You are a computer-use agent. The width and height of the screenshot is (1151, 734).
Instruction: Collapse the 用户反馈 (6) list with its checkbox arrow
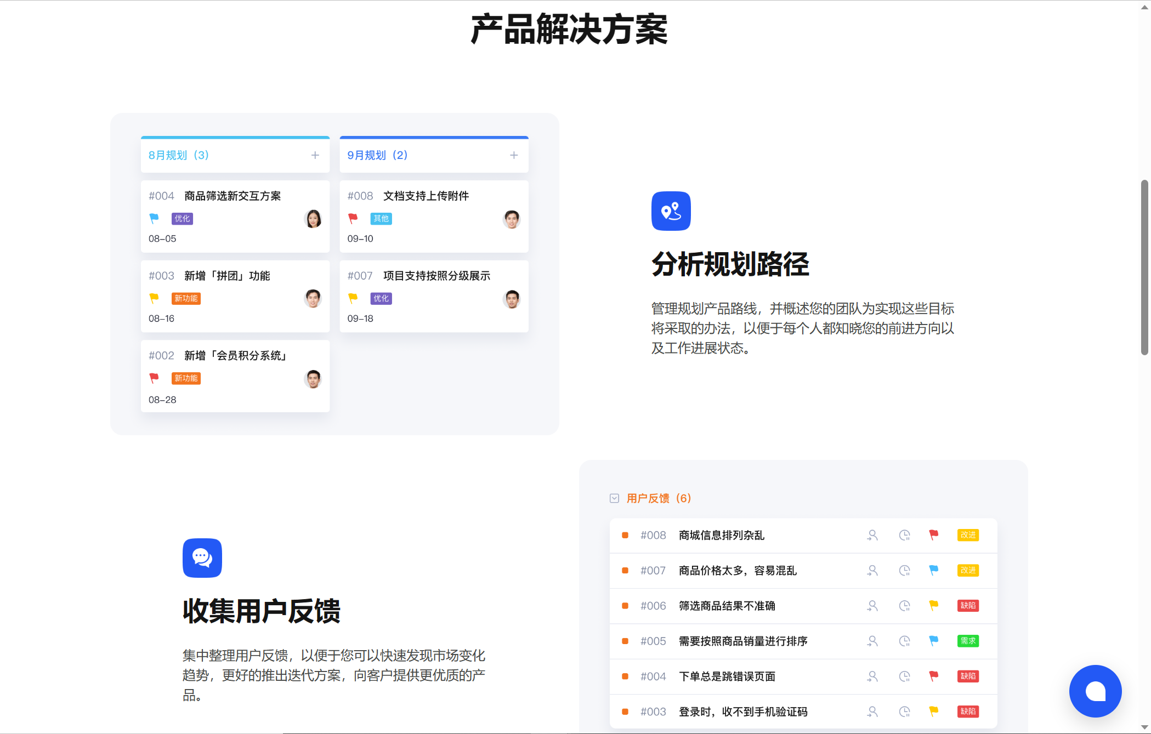point(614,498)
